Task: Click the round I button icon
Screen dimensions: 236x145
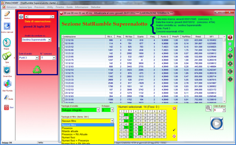Action: point(230,79)
